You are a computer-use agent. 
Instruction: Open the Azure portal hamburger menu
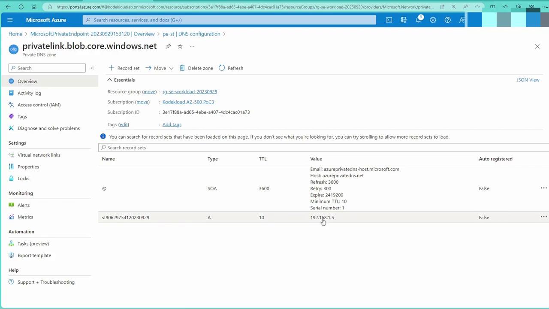coord(10,20)
